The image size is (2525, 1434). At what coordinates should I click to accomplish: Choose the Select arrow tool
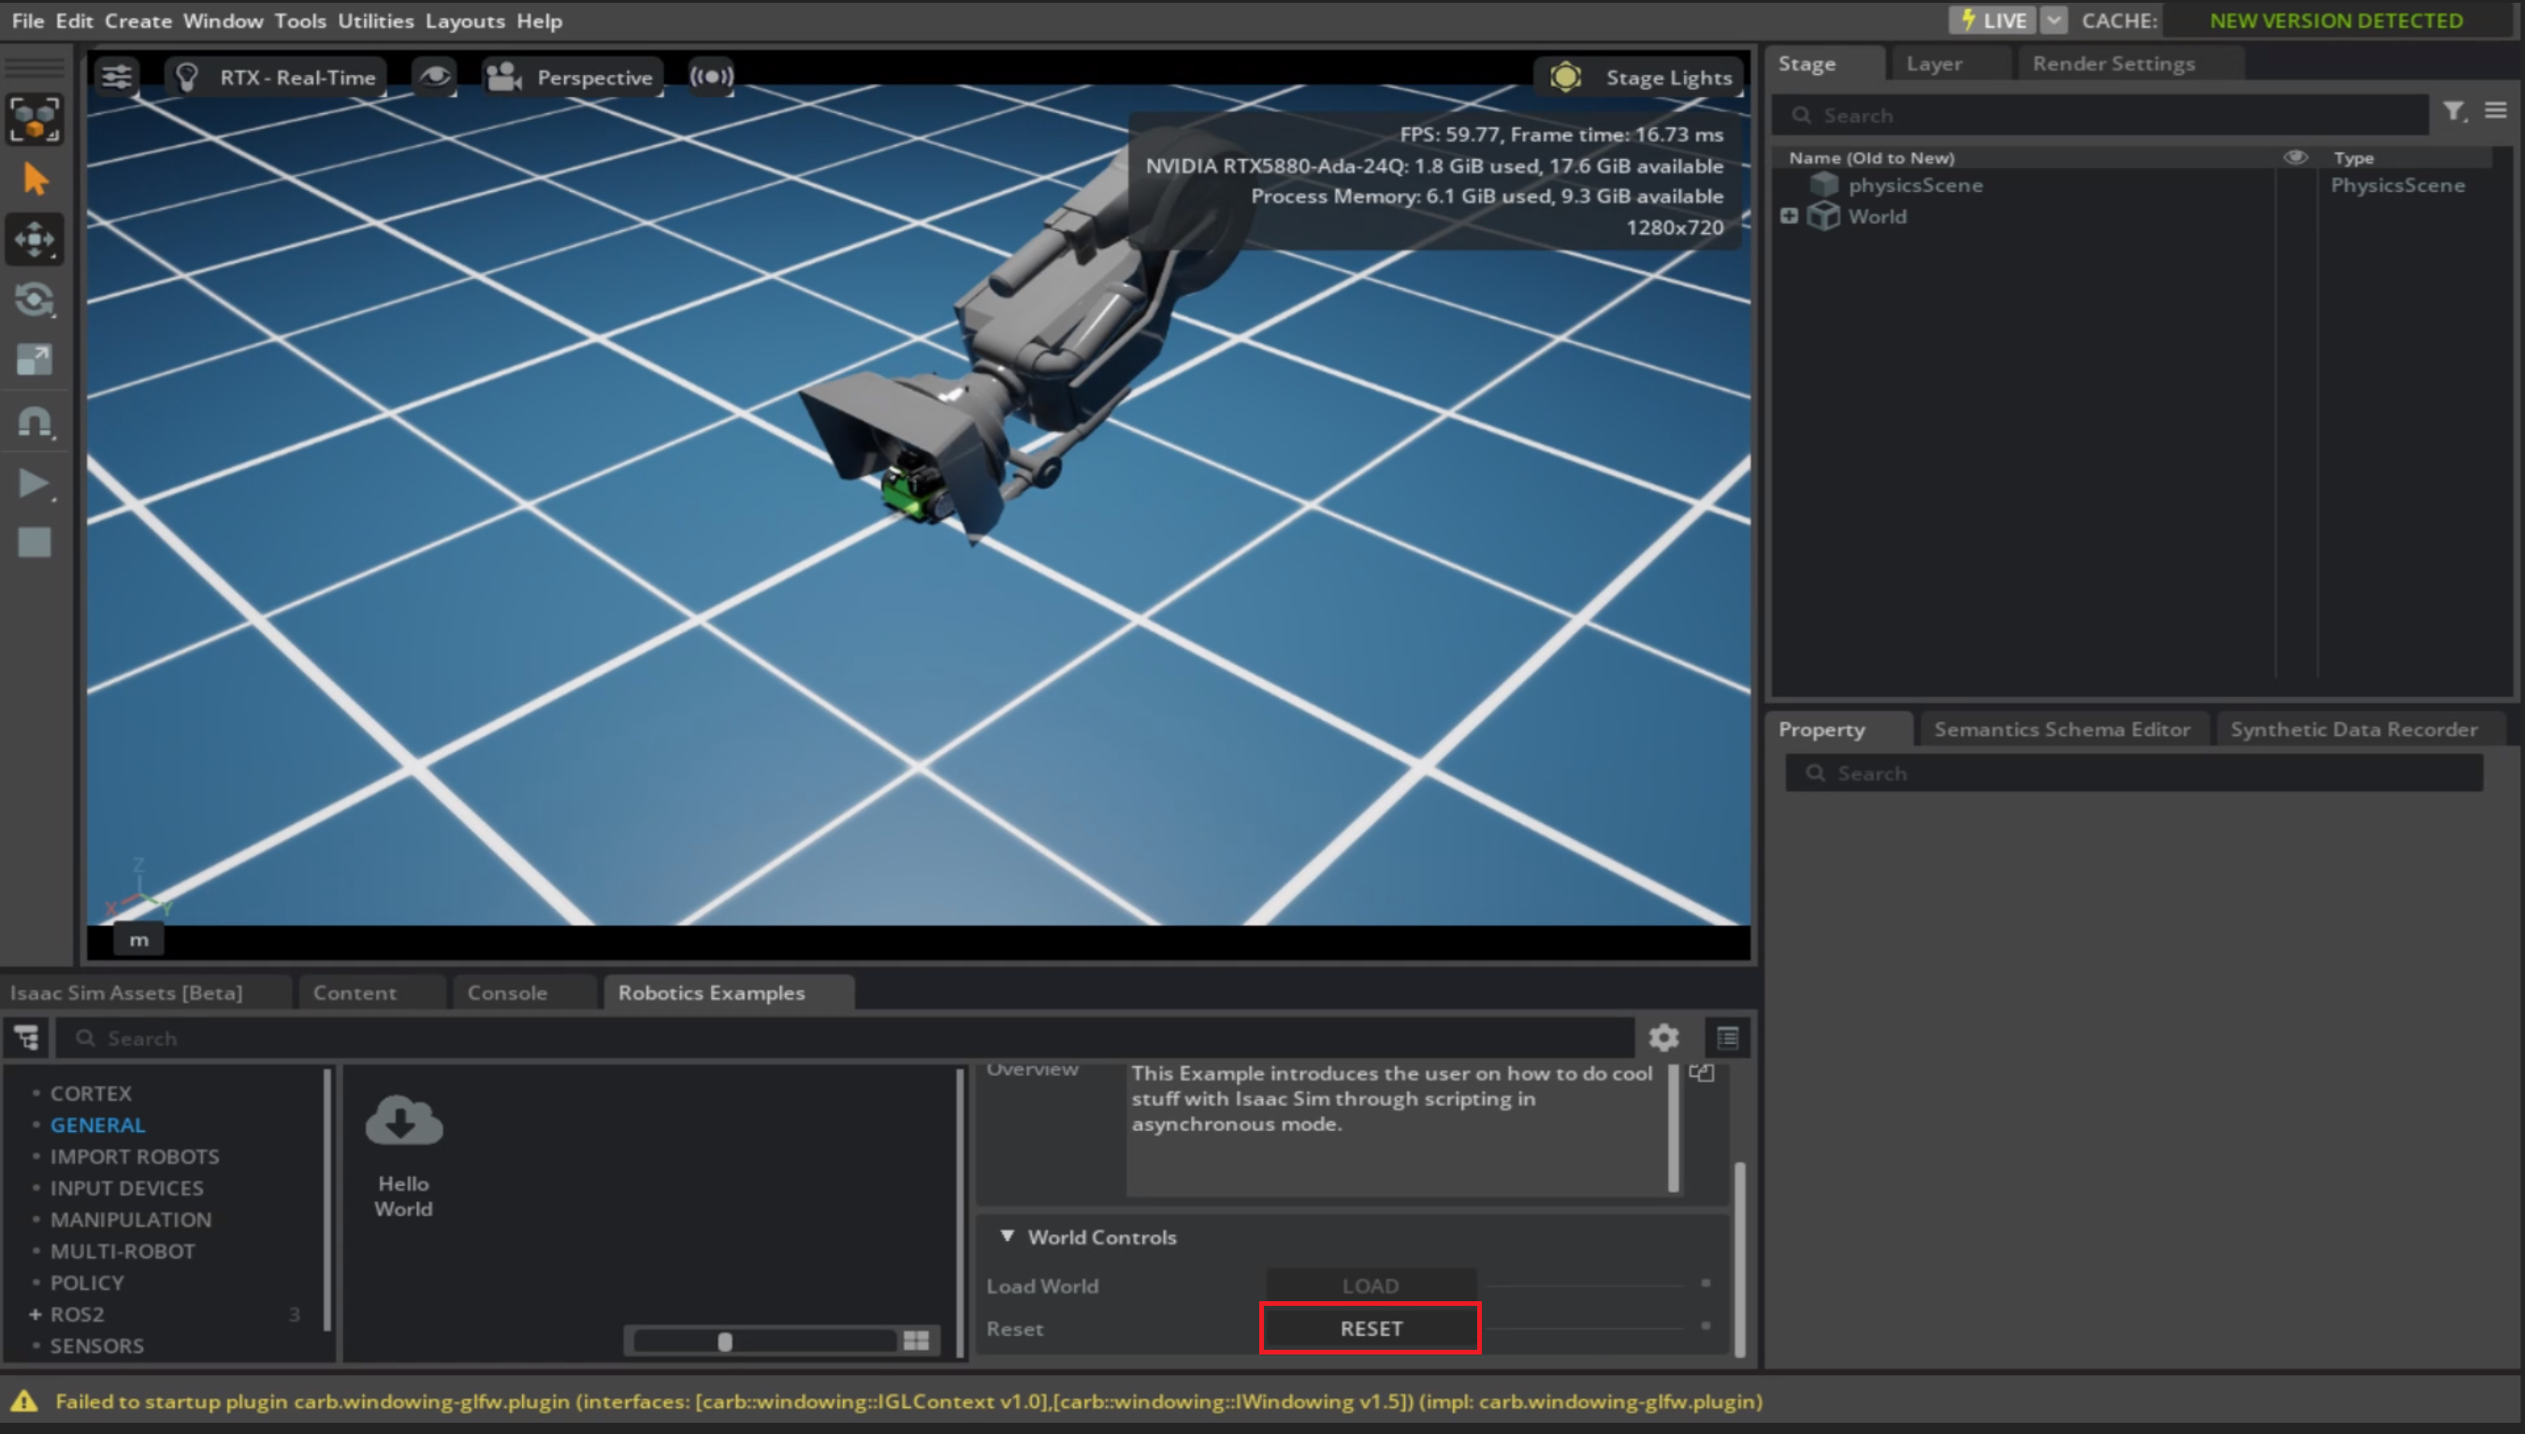[x=36, y=180]
